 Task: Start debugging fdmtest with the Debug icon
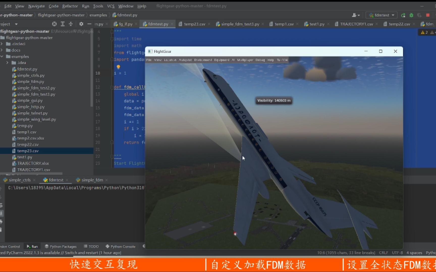[411, 15]
